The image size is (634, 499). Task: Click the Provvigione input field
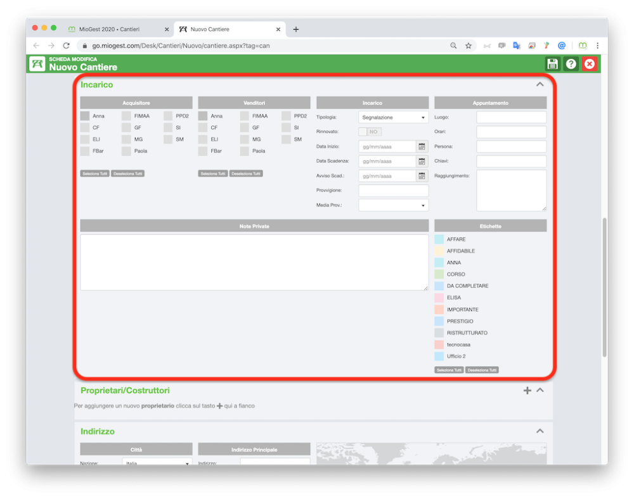(394, 191)
